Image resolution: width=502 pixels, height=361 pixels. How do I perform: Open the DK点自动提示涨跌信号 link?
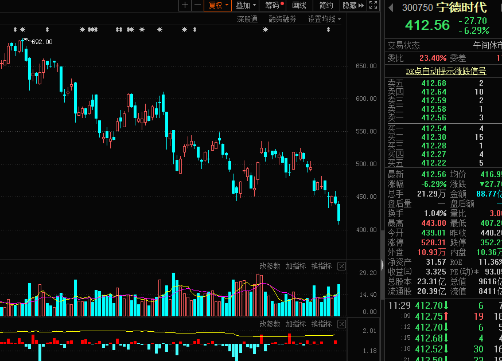446,71
